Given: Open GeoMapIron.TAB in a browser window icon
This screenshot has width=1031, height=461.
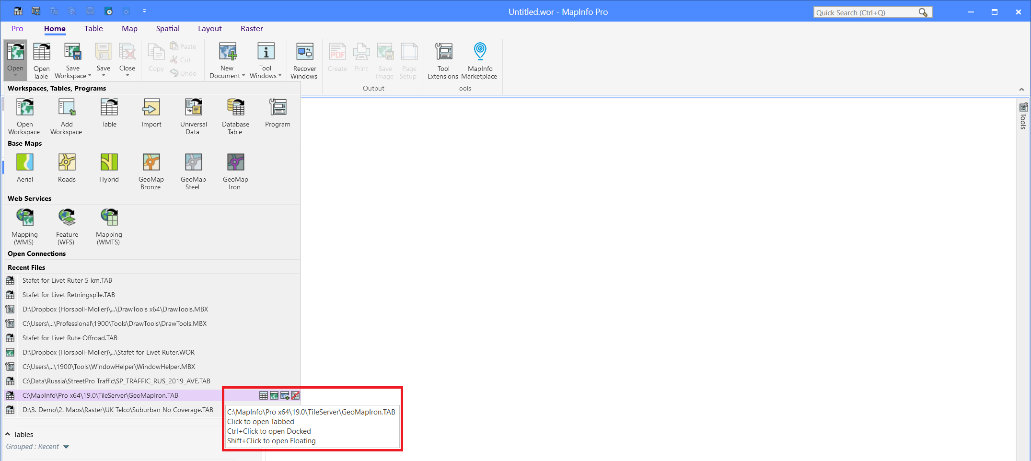Looking at the screenshot, I should (264, 395).
